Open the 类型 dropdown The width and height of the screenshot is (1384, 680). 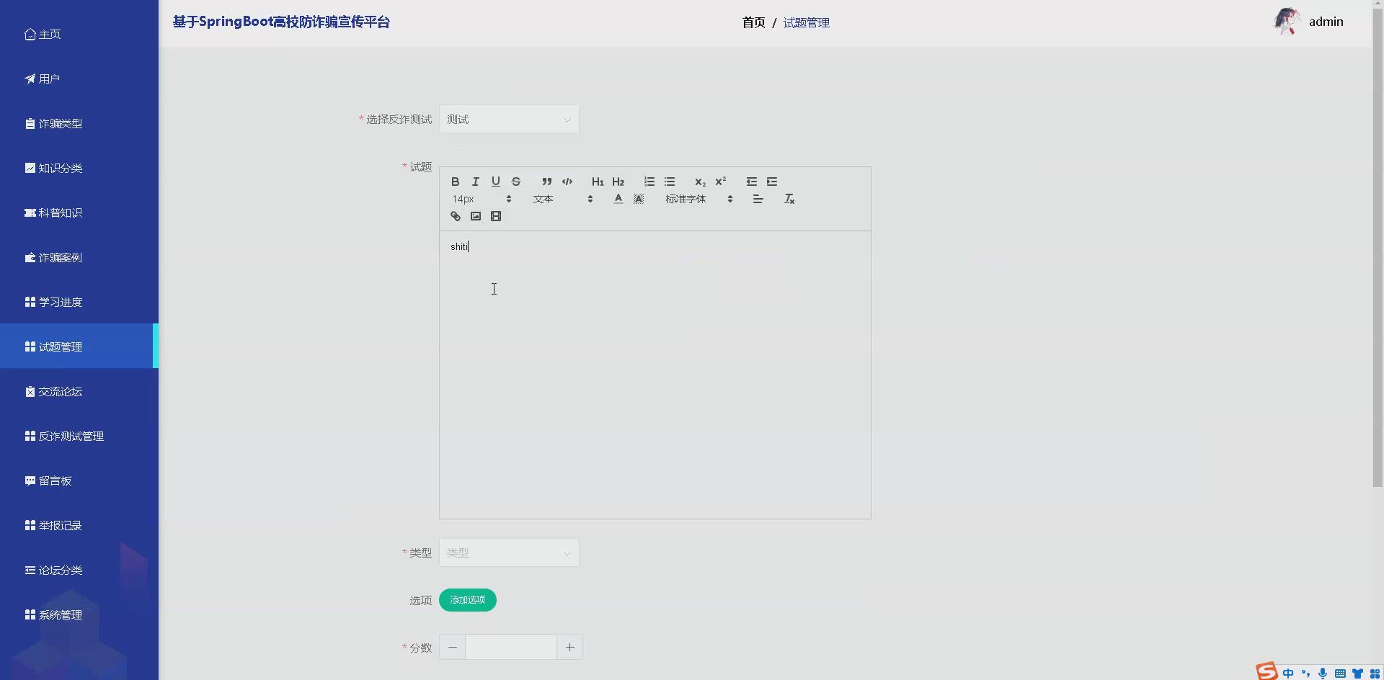(x=508, y=552)
